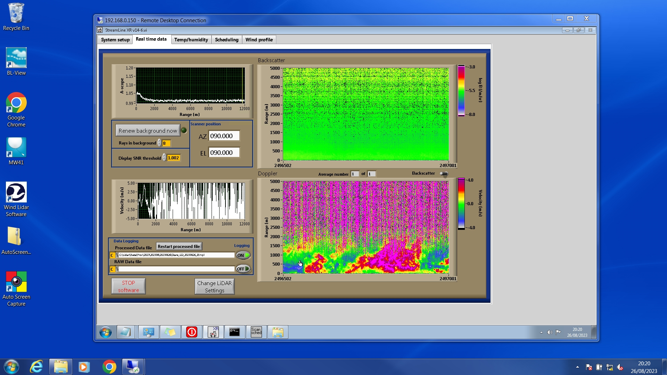667x375 pixels.
Task: Open the Scan sched taskbar icon
Action: click(x=256, y=332)
